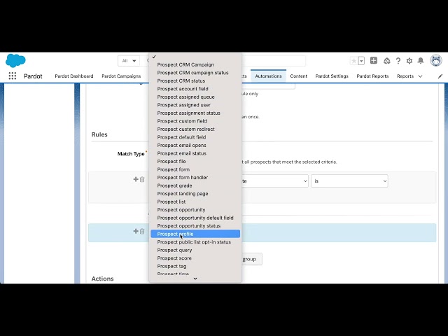Click the Pardot app name
The image size is (448, 336).
pos(33,76)
